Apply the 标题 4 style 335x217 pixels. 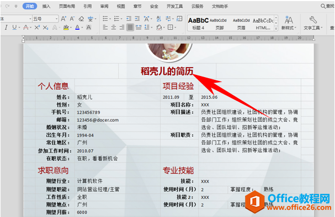pyautogui.click(x=198, y=23)
